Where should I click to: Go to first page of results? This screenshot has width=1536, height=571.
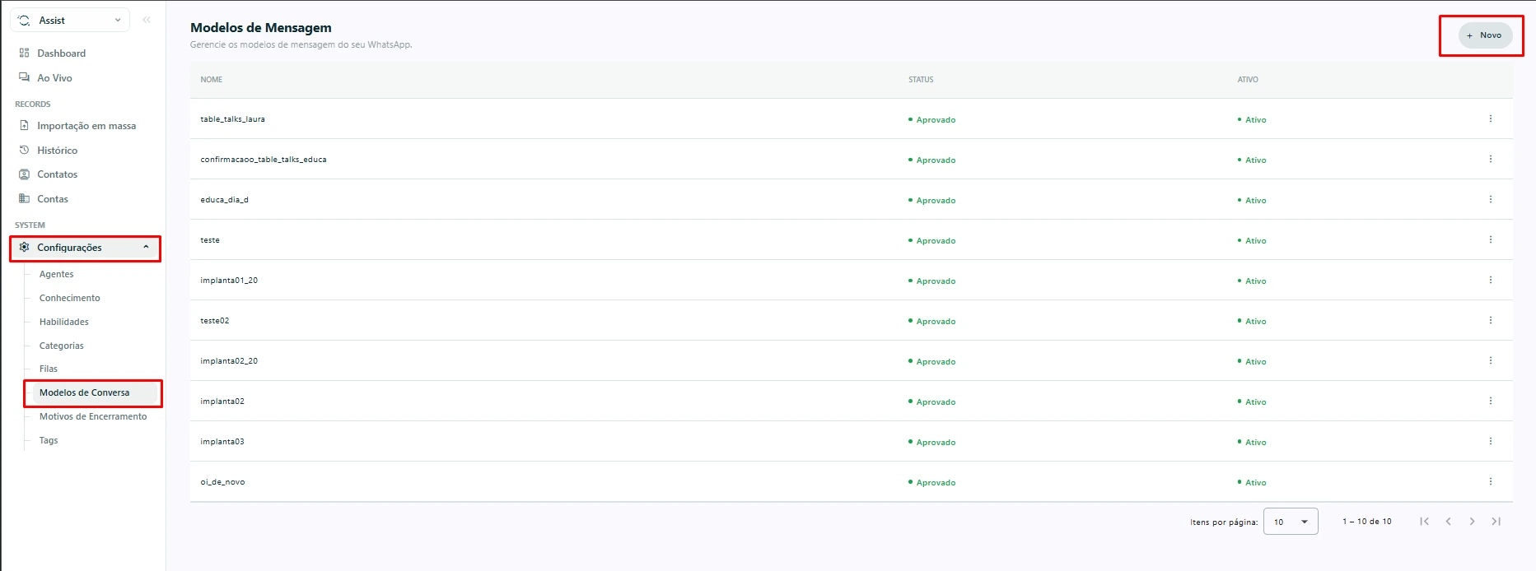(1424, 522)
